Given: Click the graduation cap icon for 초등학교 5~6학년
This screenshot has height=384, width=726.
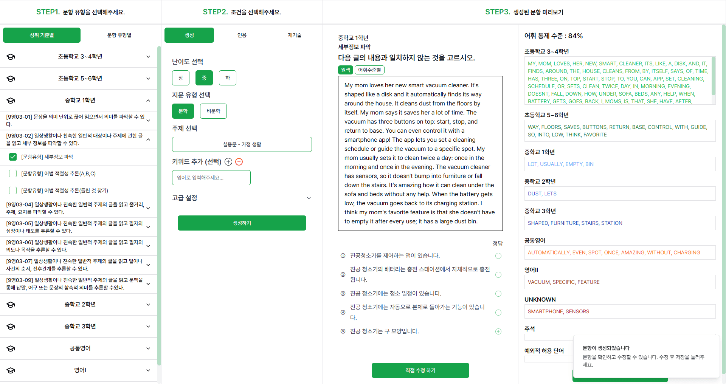Looking at the screenshot, I should tap(11, 79).
